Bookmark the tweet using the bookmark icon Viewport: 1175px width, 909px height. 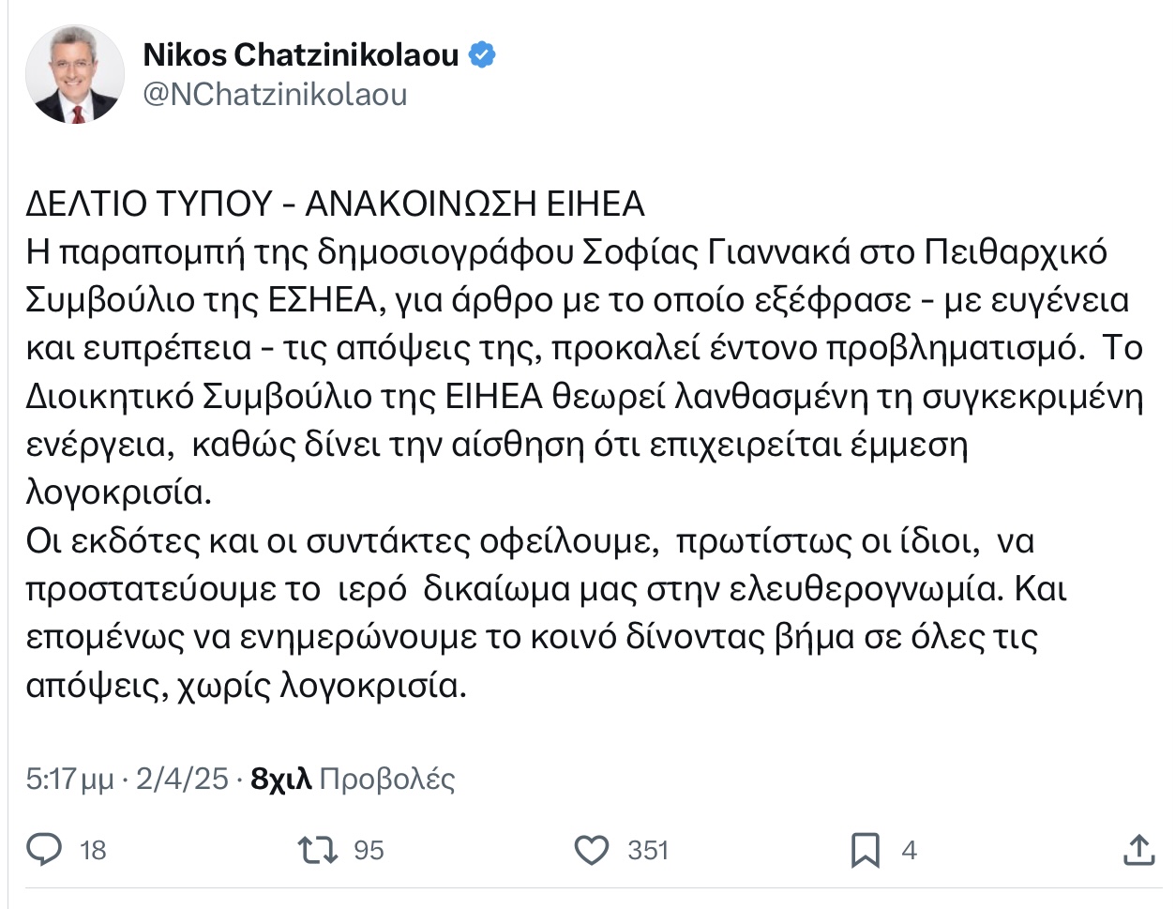pyautogui.click(x=865, y=850)
